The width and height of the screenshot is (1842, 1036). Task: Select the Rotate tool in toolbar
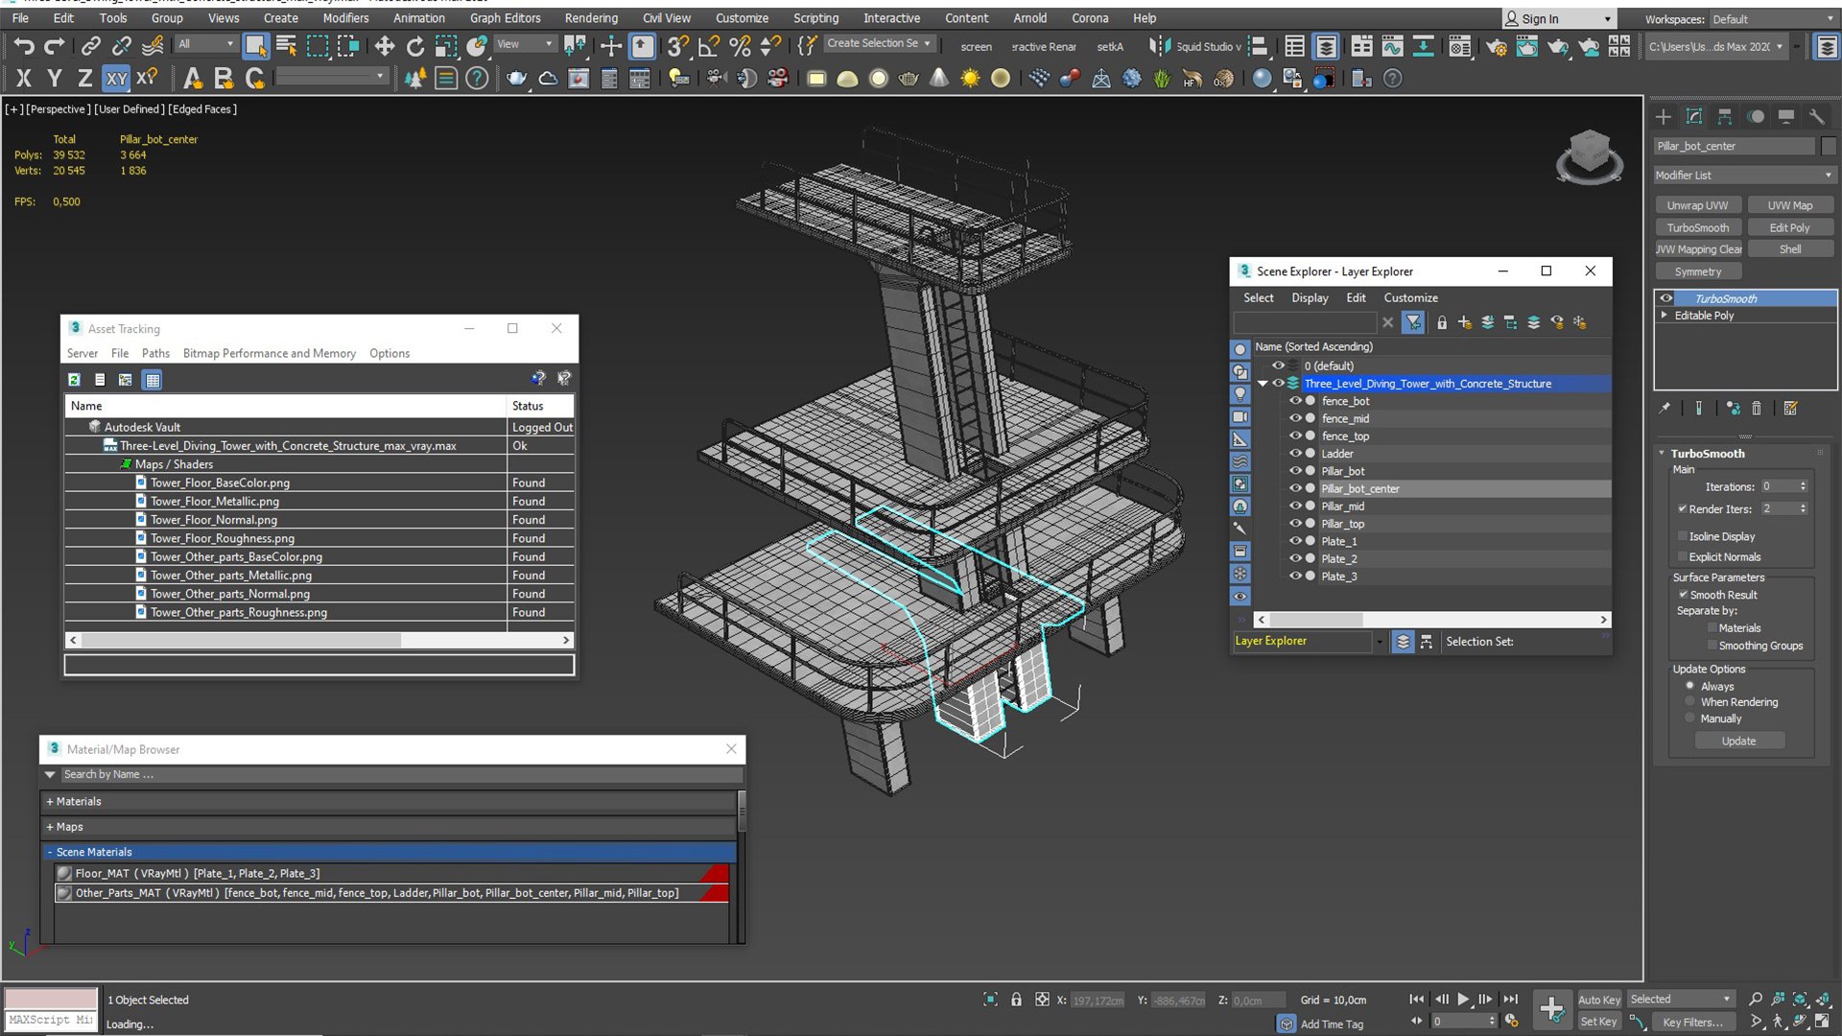click(x=414, y=45)
